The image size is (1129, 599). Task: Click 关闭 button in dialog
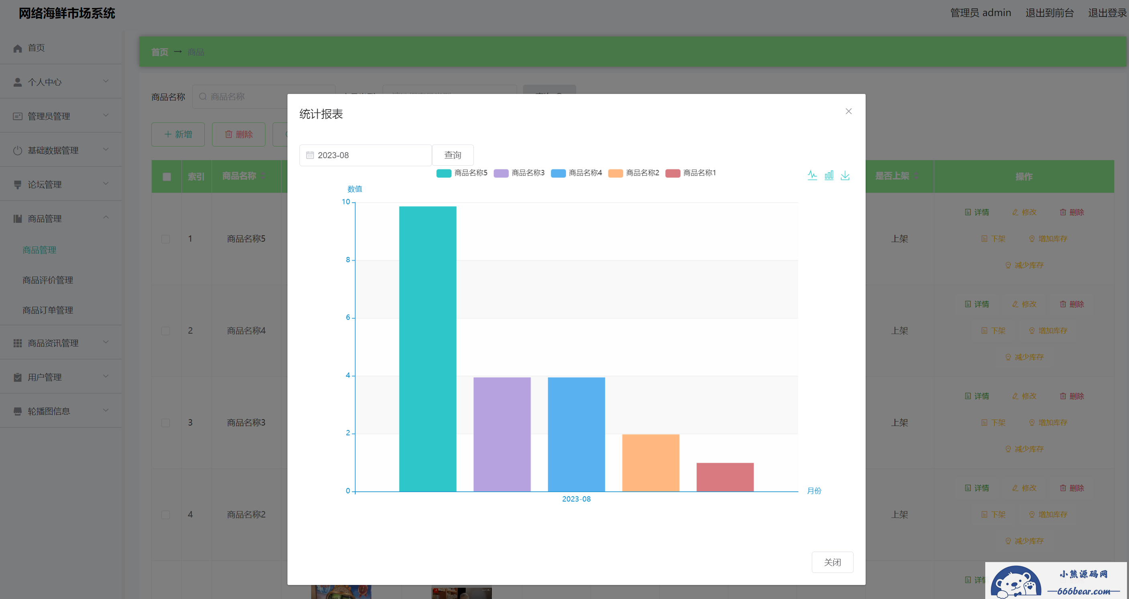[832, 562]
